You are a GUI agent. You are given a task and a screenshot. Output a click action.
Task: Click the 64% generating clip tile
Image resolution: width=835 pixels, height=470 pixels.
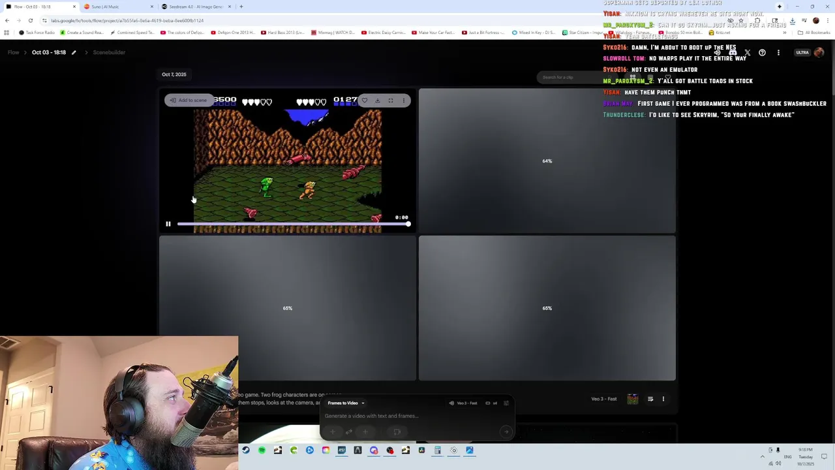click(547, 161)
